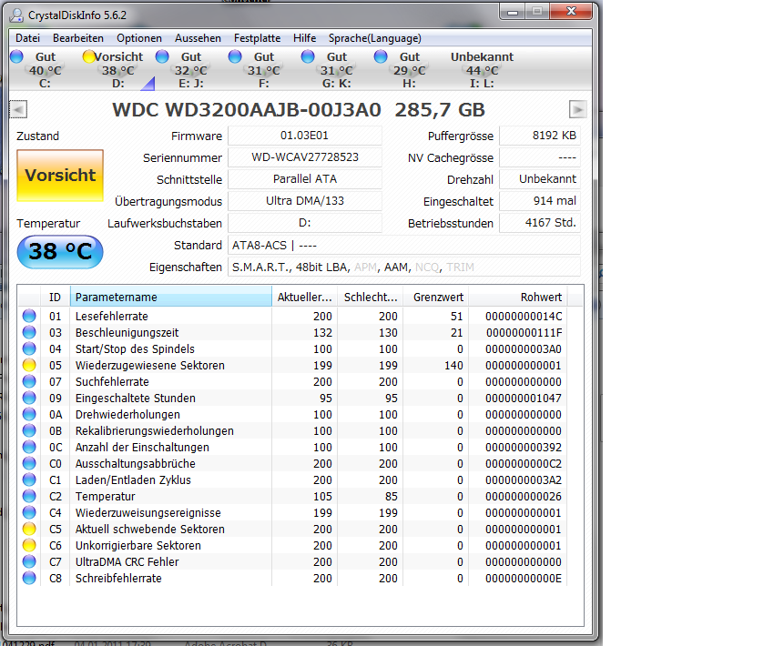Click status icon of Rekalibrierungswiederholungen row
The image size is (774, 646).
[29, 430]
